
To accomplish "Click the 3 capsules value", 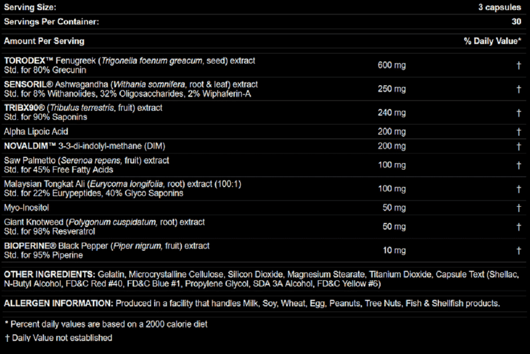I will tap(500, 7).
